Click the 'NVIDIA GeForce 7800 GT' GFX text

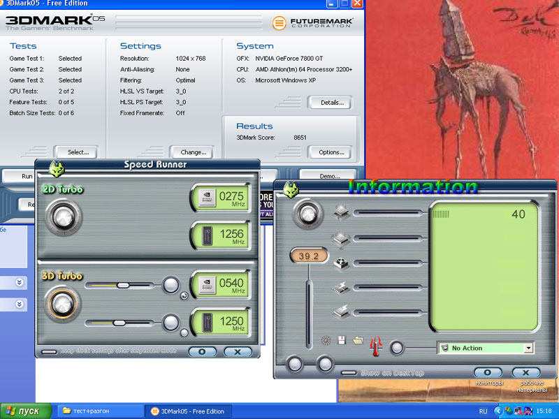tap(289, 59)
